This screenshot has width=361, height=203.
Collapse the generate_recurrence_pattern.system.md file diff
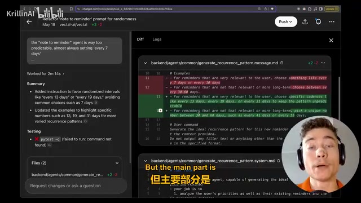tap(146, 161)
